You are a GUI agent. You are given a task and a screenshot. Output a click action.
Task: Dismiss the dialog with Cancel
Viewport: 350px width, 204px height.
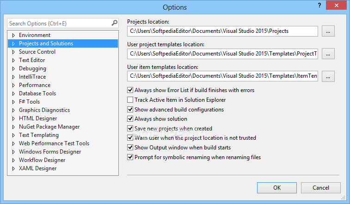click(x=321, y=188)
